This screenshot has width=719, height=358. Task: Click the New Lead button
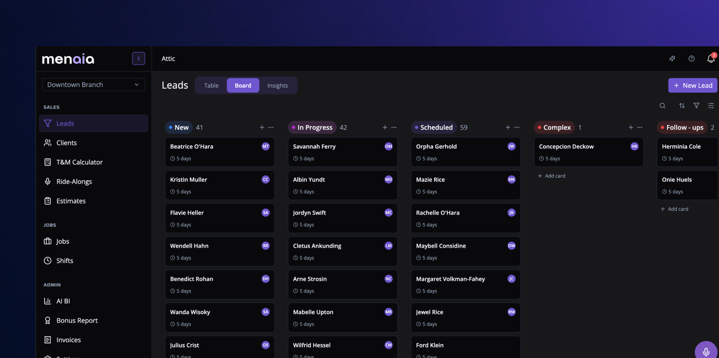693,85
